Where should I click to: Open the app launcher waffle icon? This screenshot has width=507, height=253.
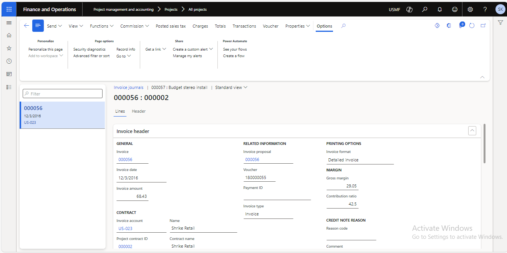(9, 9)
